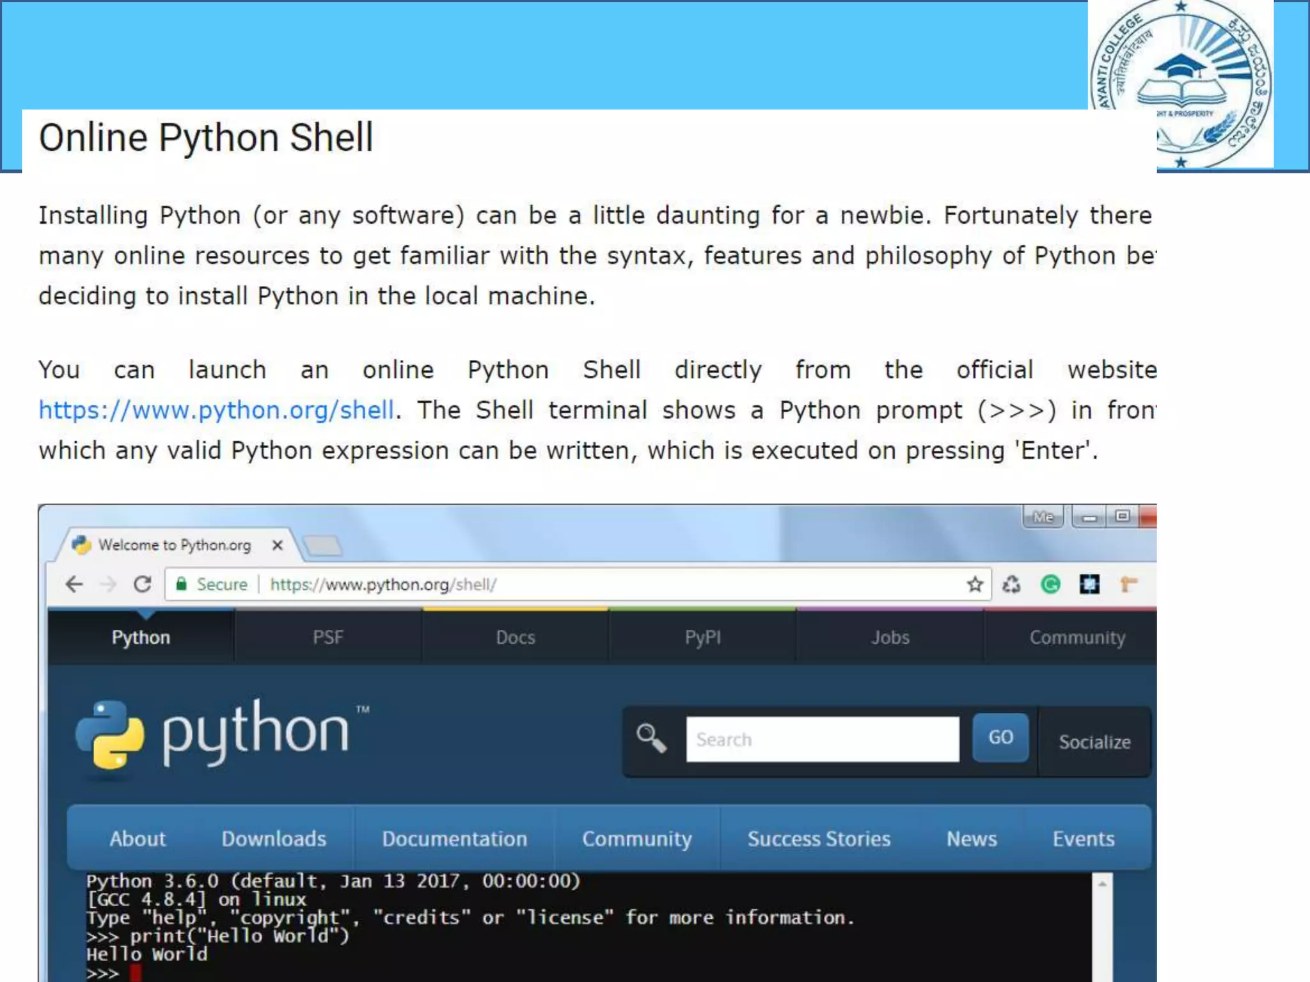1310x982 pixels.
Task: Open the PyPI top navigation tab
Action: coord(702,637)
